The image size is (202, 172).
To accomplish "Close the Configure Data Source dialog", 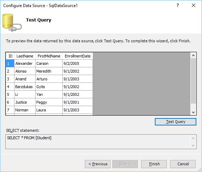I will coord(194,5).
